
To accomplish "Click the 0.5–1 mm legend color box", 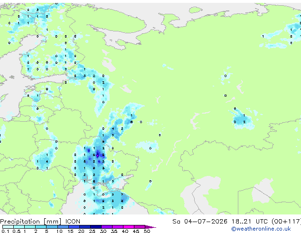I will 19,227.
